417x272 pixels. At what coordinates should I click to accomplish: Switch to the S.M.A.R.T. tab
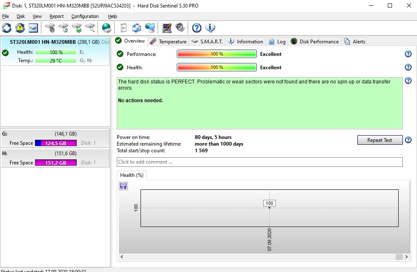[207, 42]
